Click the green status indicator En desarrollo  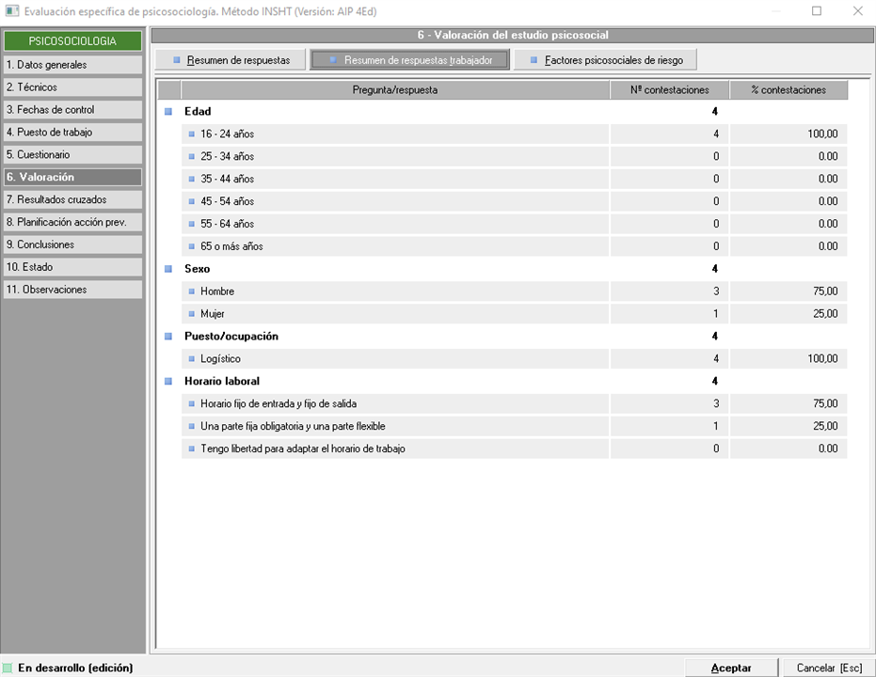8,668
